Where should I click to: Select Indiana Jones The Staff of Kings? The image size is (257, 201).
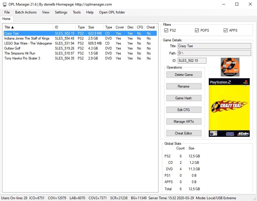80,38
